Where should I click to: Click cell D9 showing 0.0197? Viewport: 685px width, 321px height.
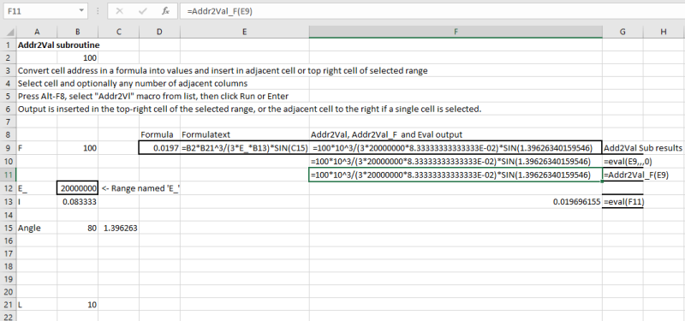click(159, 148)
